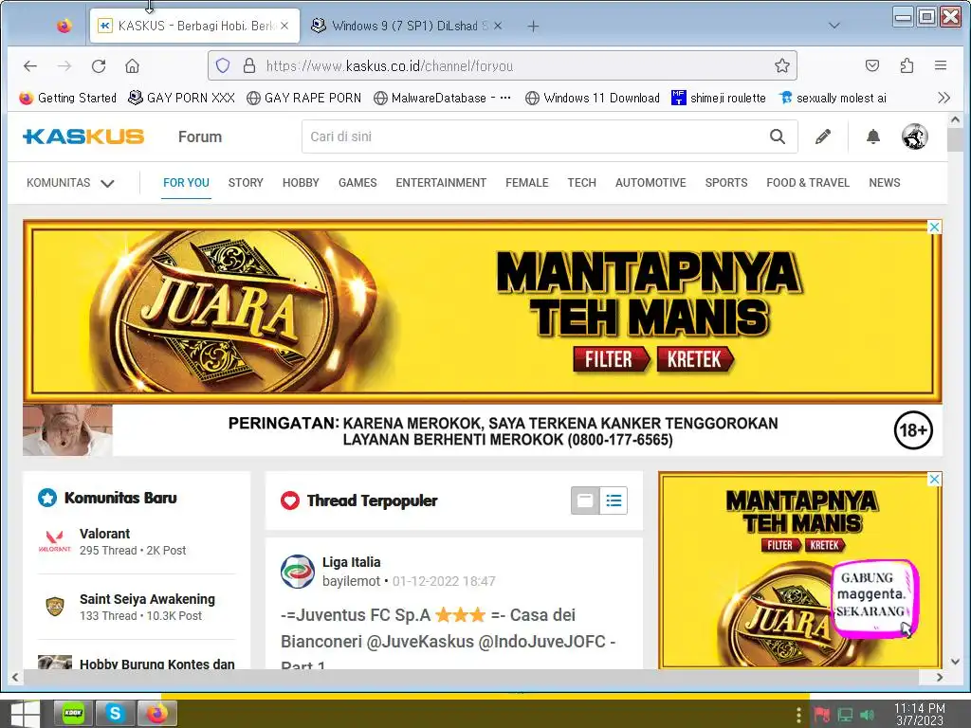Go to the browser home page

[132, 65]
